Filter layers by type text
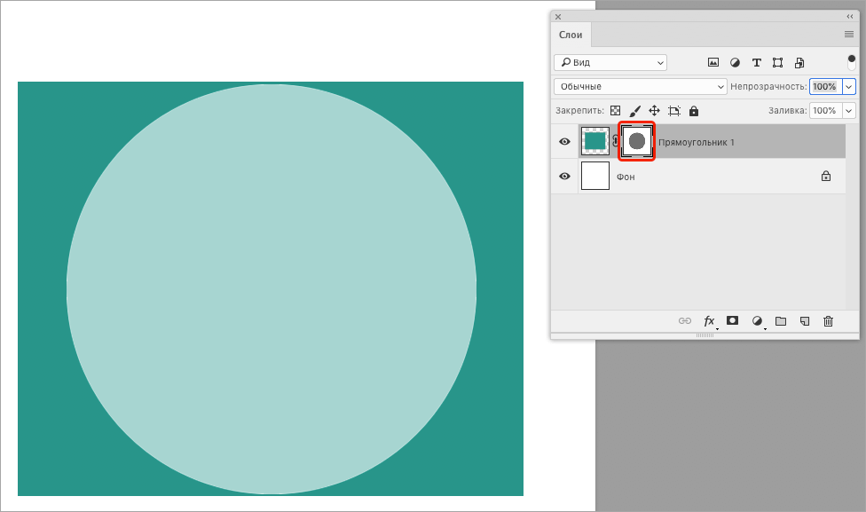866x512 pixels. click(756, 62)
